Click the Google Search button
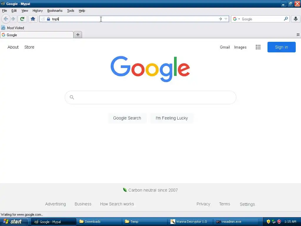The image size is (301, 226). pos(127,118)
